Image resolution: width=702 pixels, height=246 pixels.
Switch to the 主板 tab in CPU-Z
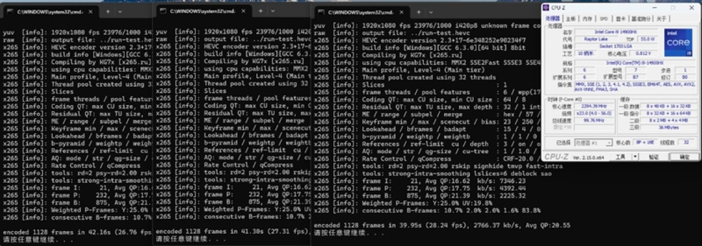tap(571, 19)
